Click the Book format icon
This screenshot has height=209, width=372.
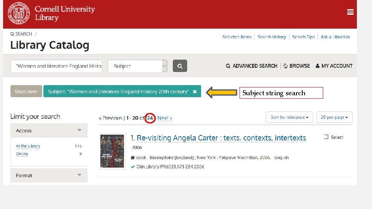click(133, 158)
